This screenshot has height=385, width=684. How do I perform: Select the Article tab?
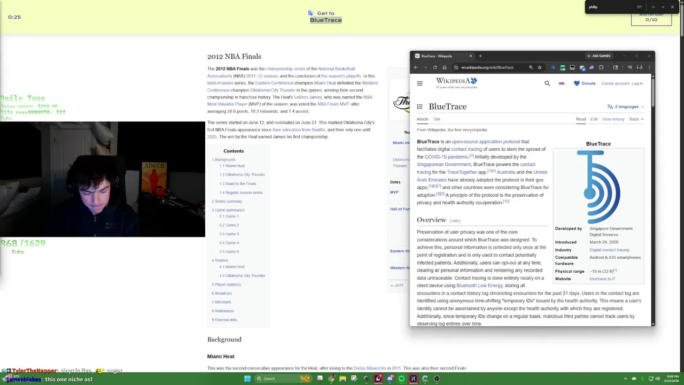click(x=422, y=119)
